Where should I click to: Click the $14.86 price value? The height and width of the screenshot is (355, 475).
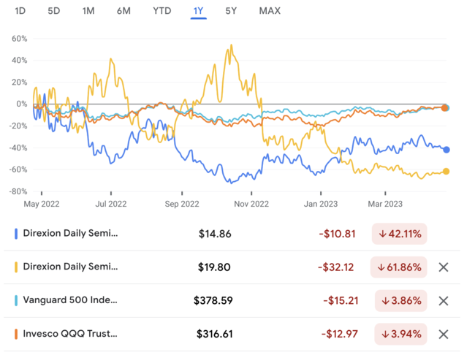point(215,234)
